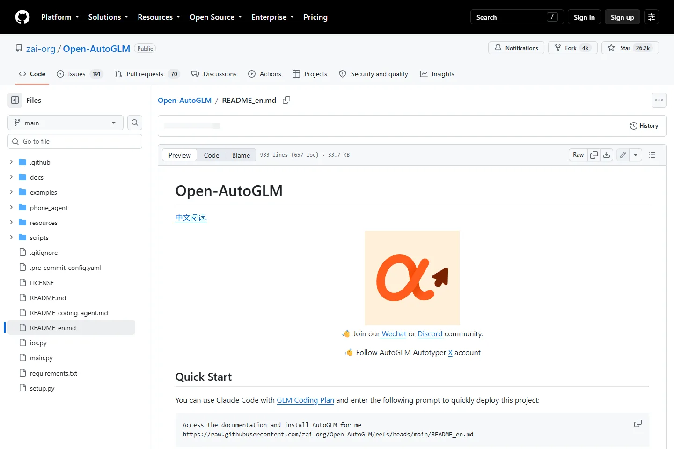The image size is (674, 449).
Task: Expand the scripts folder chevron
Action: point(11,237)
